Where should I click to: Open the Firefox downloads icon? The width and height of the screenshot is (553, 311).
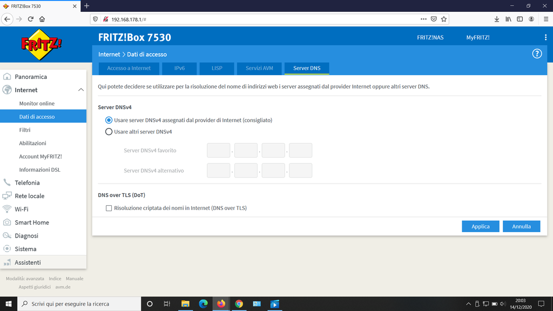(497, 19)
